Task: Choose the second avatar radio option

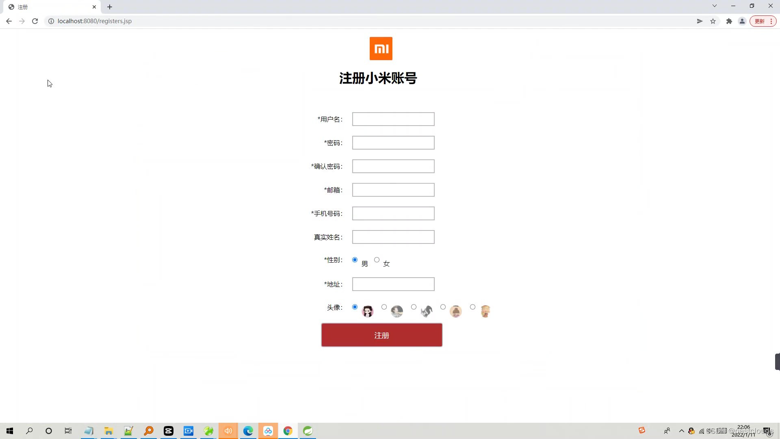Action: (384, 307)
